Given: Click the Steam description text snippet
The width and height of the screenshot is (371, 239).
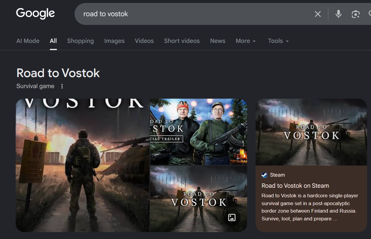Looking at the screenshot, I should pyautogui.click(x=310, y=207).
